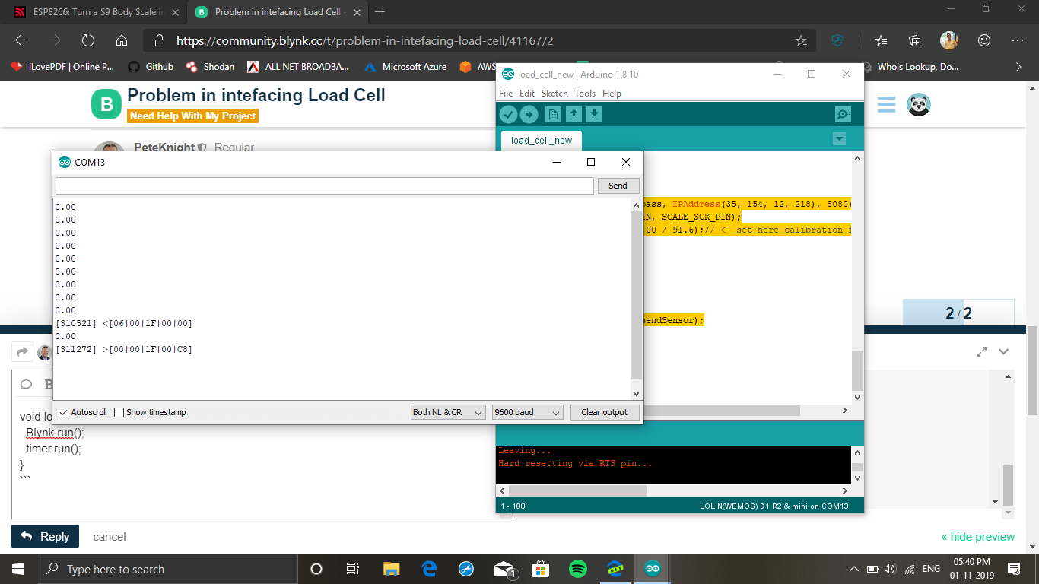Refresh the Blynk community page

[x=88, y=40]
